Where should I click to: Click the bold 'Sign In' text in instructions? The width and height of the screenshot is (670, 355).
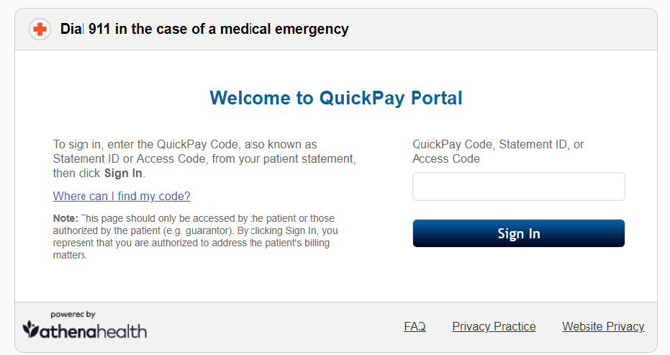pos(123,174)
